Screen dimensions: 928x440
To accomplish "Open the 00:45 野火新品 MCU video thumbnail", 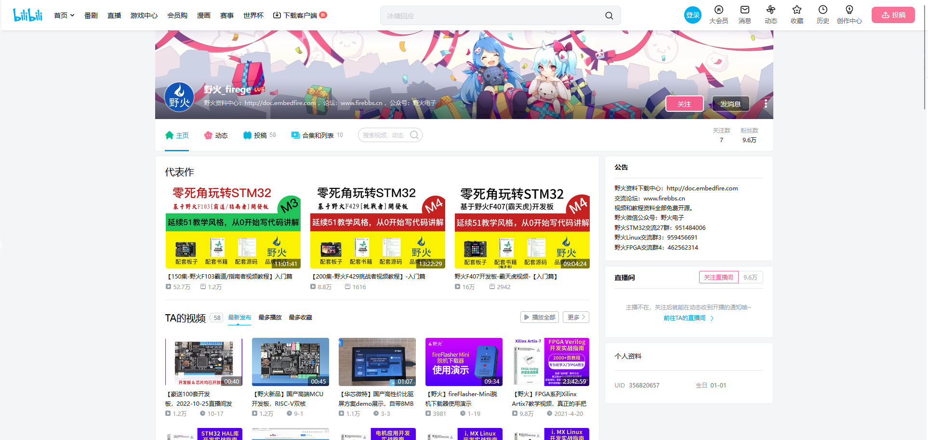I will click(291, 362).
